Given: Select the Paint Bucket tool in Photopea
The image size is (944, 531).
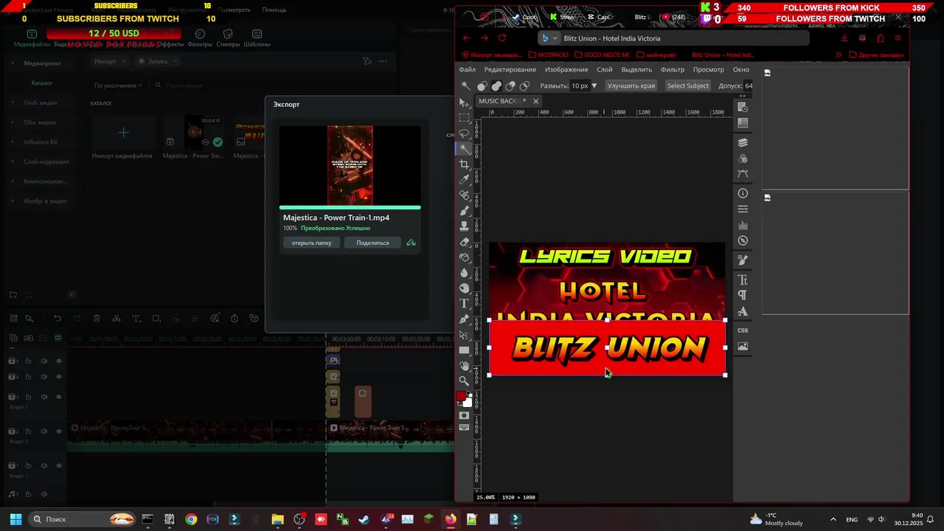Looking at the screenshot, I should tap(464, 257).
